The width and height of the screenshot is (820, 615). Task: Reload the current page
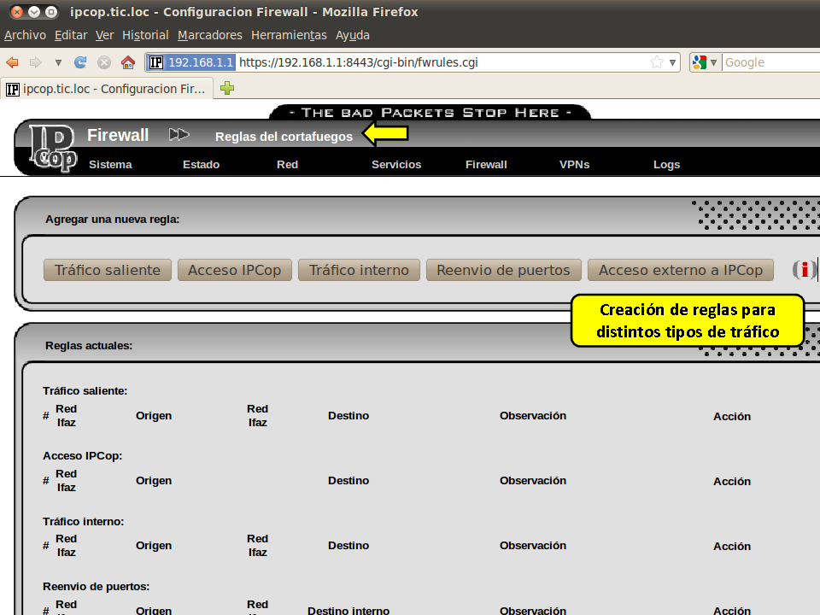pos(81,62)
